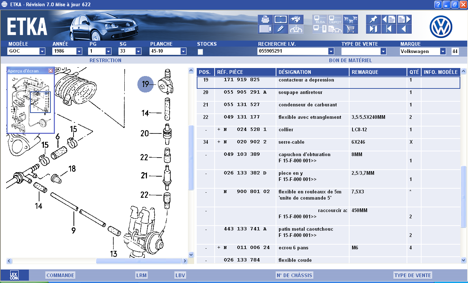Click the DEPOT icon
The width and height of the screenshot is (468, 283).
coord(335,19)
